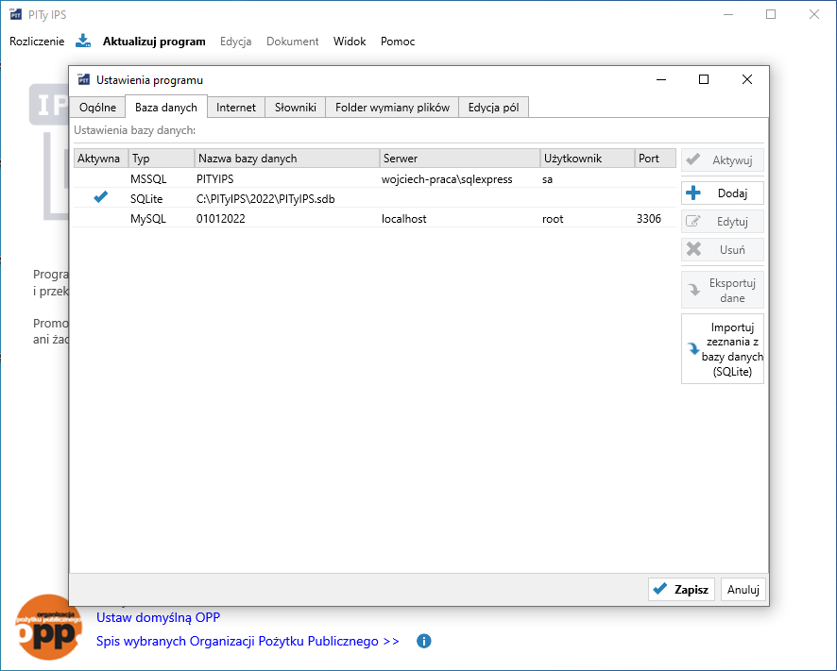
Task: Click Ustaw domyślną OPP link
Action: 158,617
